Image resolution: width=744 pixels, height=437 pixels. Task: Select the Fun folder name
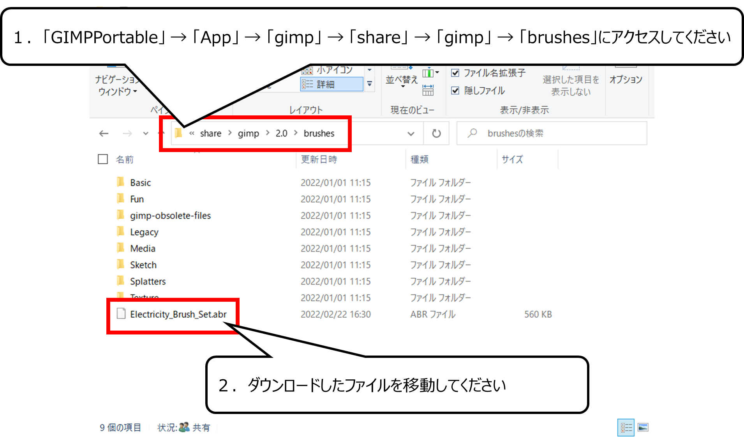pyautogui.click(x=137, y=199)
